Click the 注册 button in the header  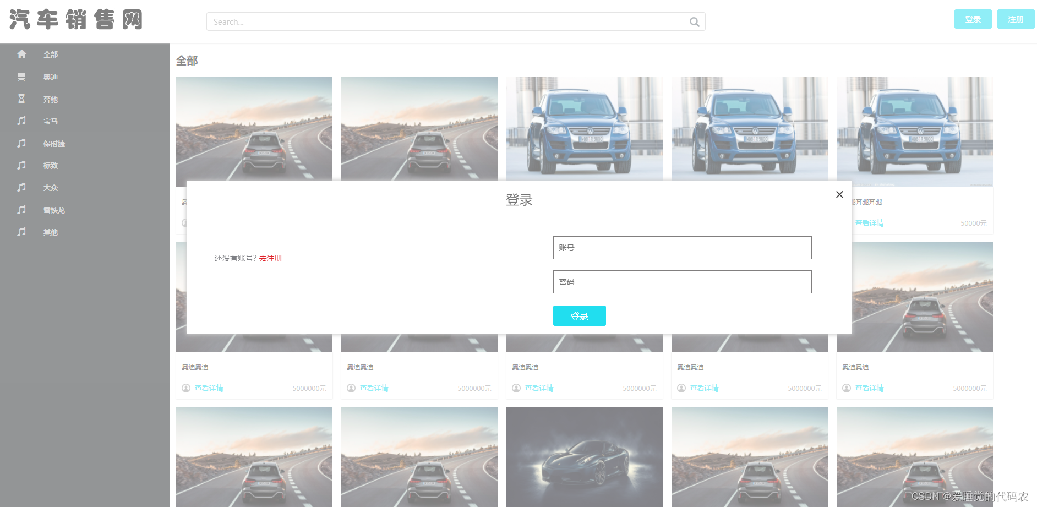(1016, 19)
